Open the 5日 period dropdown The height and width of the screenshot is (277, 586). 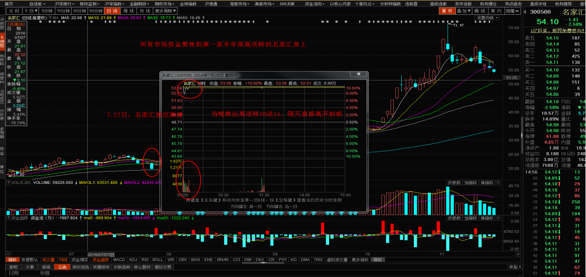point(31,10)
